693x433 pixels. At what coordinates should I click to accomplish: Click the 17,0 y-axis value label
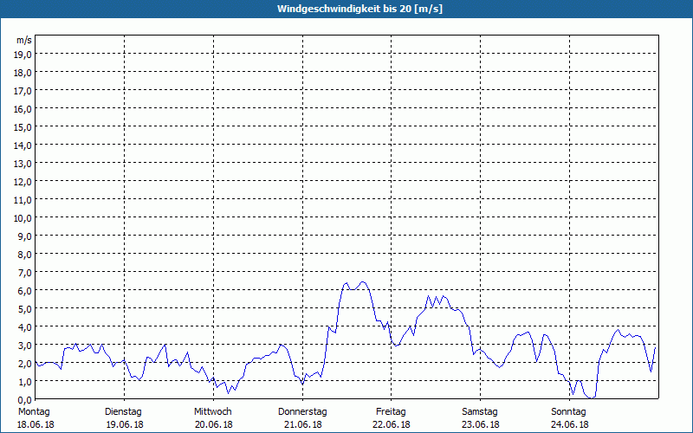23,91
